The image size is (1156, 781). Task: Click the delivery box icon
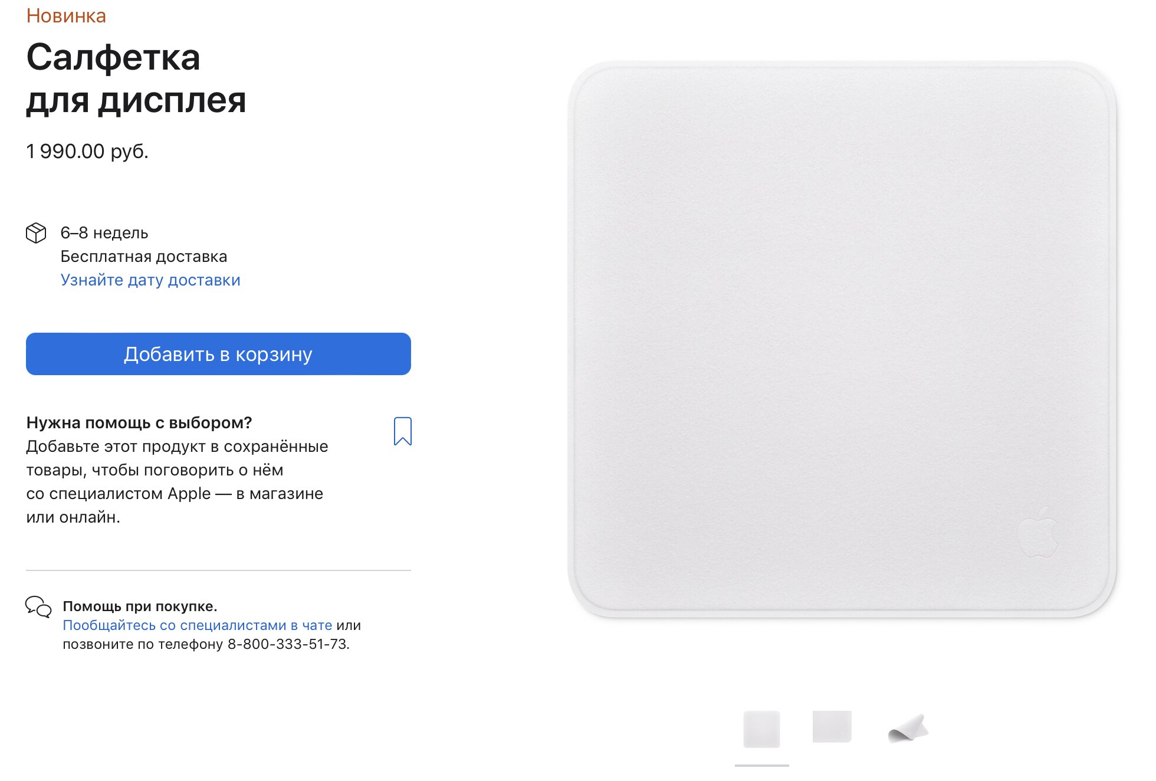(x=36, y=233)
